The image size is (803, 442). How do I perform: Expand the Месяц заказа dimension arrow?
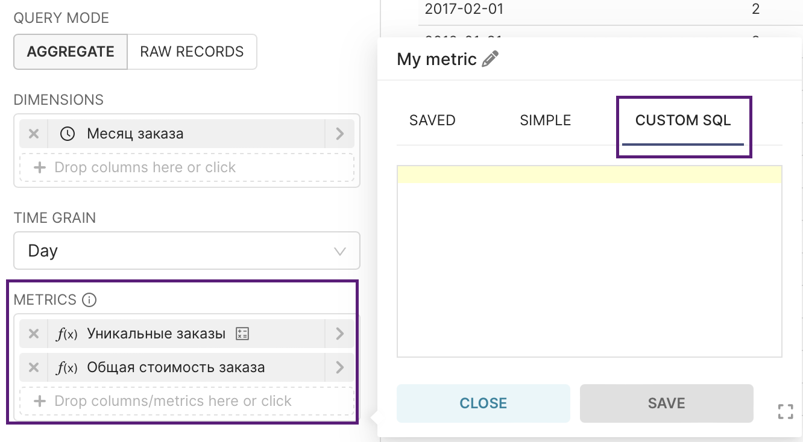(x=339, y=134)
